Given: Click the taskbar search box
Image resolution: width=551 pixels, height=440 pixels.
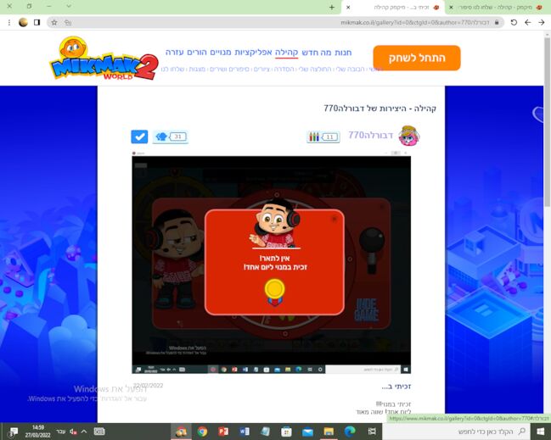Looking at the screenshot, I should pos(457,432).
